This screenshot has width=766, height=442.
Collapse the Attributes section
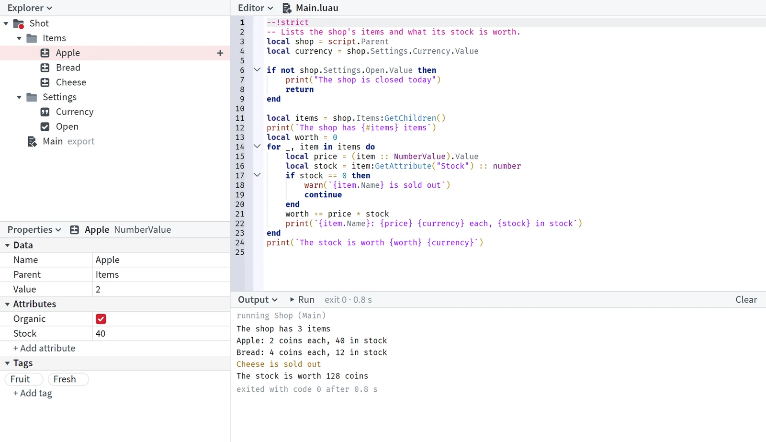point(7,304)
